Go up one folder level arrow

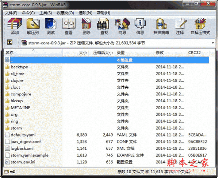10,42
